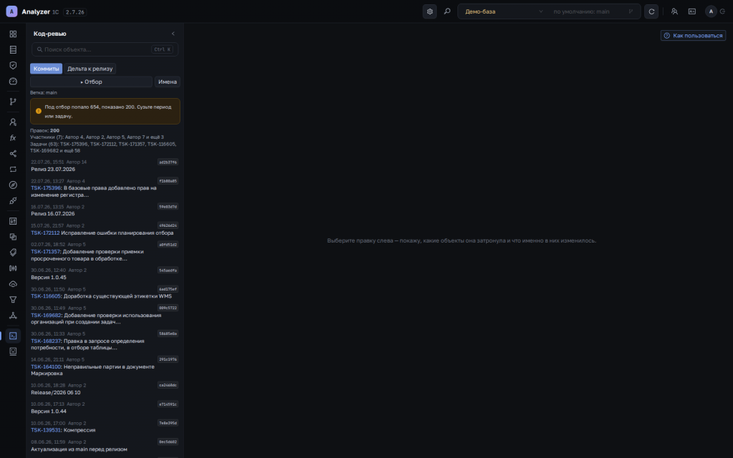Open the fx functions icon in sidebar

[x=13, y=138]
